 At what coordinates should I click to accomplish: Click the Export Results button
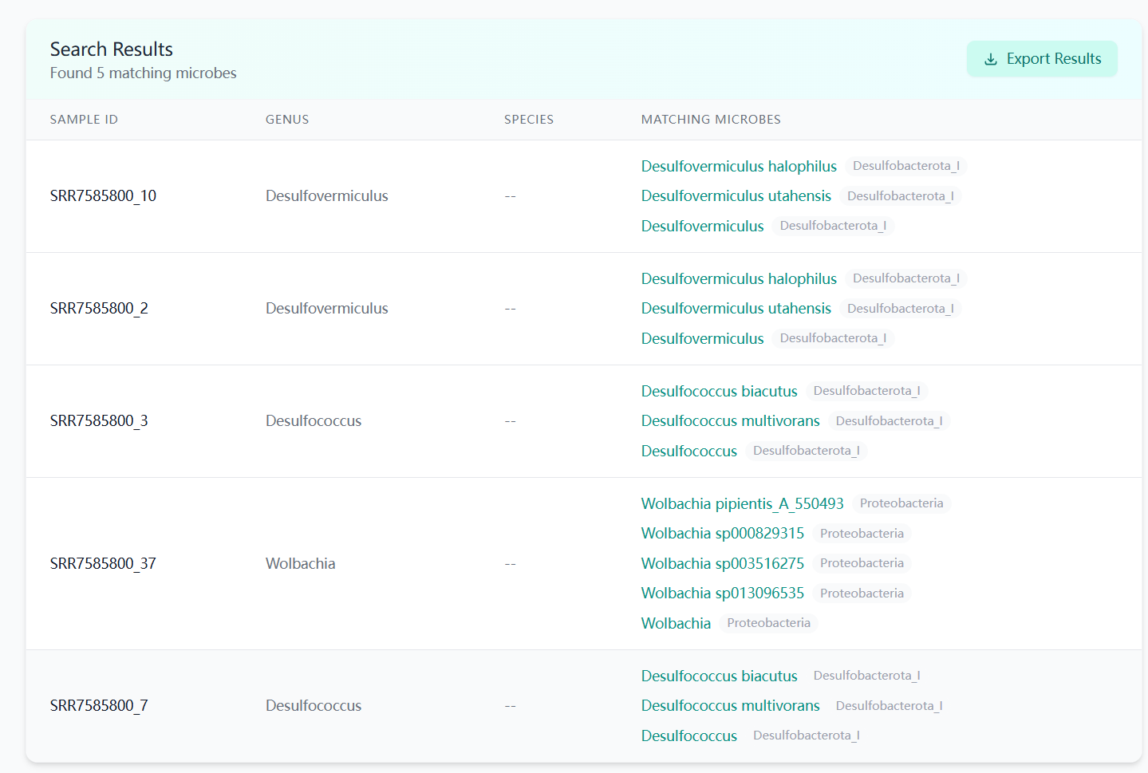[1042, 59]
